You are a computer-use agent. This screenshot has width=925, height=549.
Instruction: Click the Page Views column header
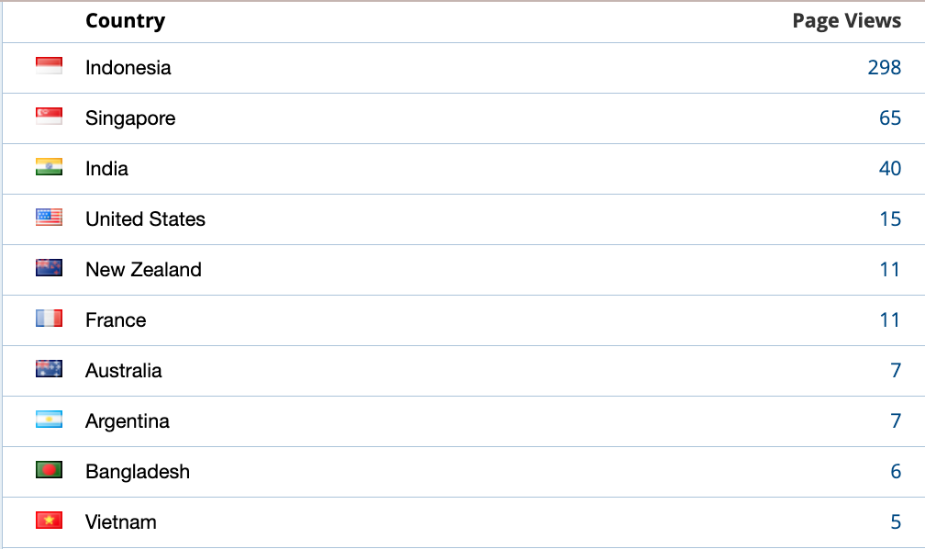(x=846, y=21)
